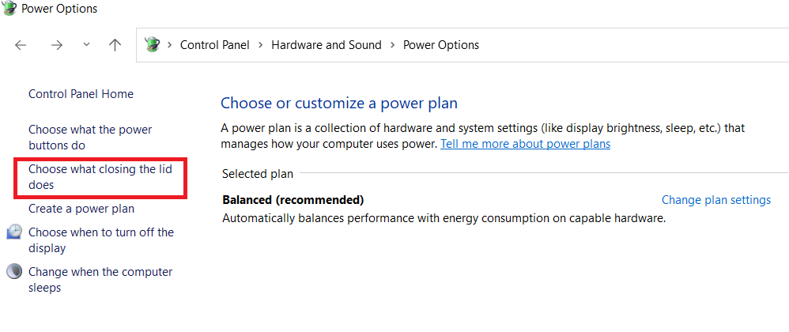Open Control Panel Home link

coord(81,94)
